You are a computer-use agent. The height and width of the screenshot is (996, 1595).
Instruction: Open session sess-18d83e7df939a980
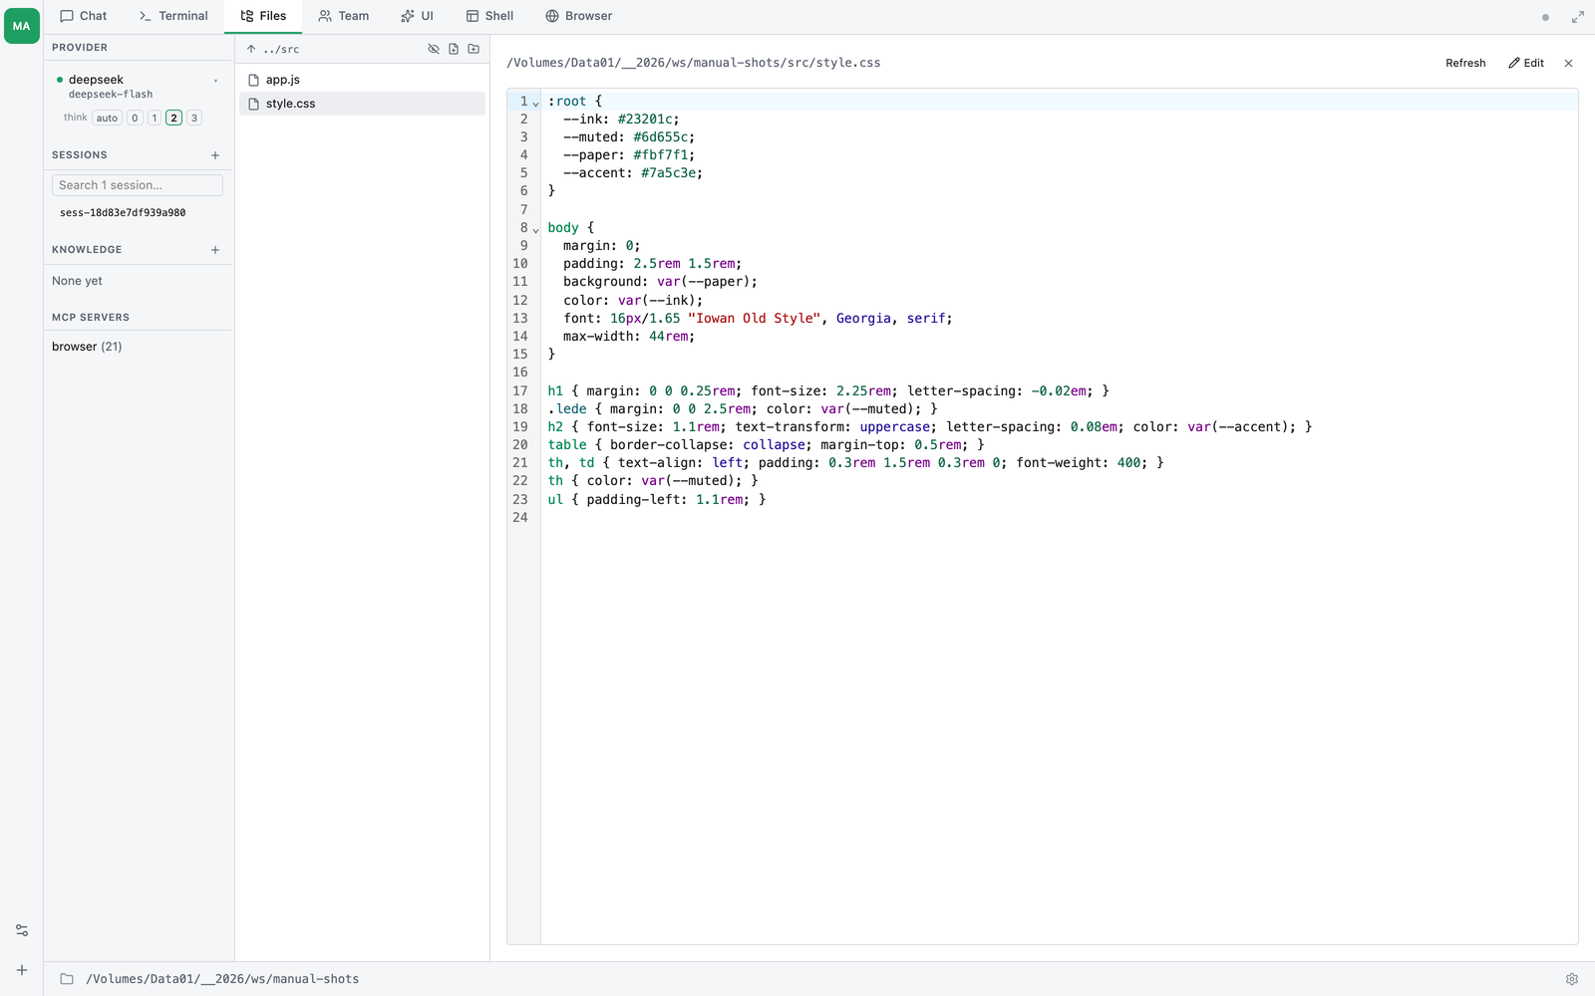tap(123, 213)
